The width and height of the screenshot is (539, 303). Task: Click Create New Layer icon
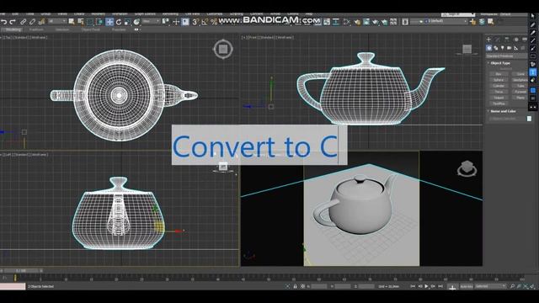(473, 22)
